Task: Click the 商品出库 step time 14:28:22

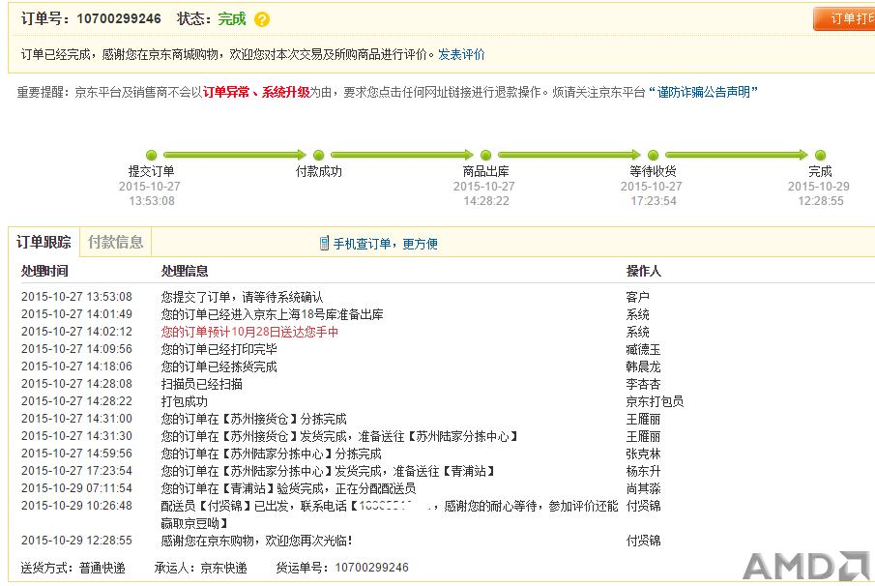Action: (486, 201)
